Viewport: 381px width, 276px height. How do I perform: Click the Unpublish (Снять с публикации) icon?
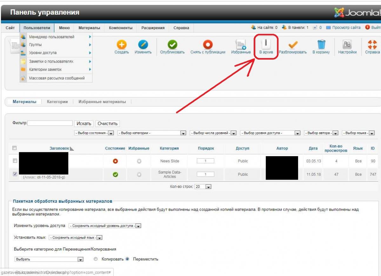[208, 45]
